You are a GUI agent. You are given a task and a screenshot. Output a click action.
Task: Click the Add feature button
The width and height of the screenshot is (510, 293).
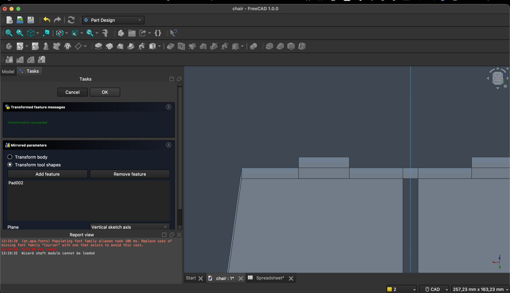[x=47, y=174]
